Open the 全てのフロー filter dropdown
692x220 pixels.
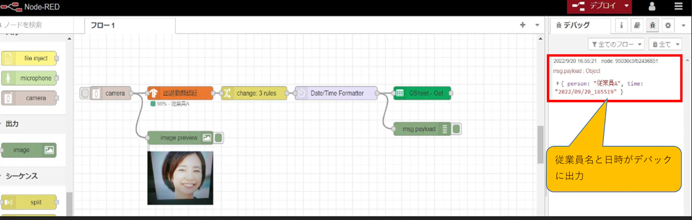tap(616, 44)
